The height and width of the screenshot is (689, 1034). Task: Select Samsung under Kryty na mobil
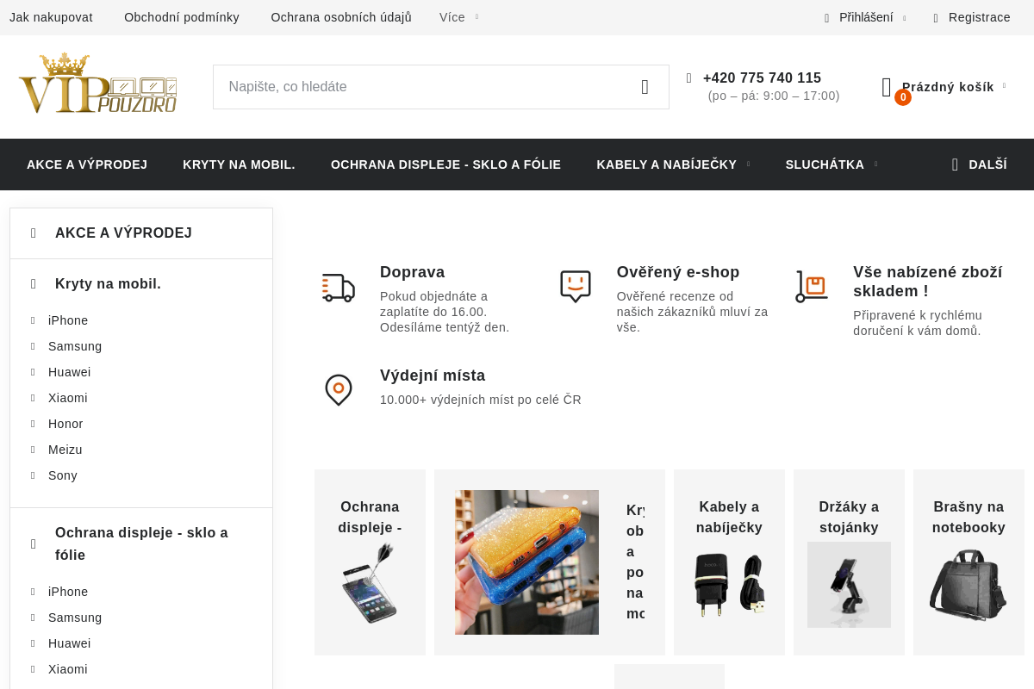tap(75, 346)
